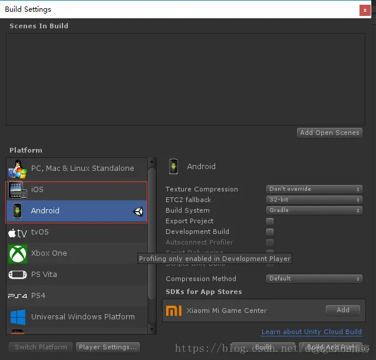Click the Universal Windows Platform logo

[18, 317]
